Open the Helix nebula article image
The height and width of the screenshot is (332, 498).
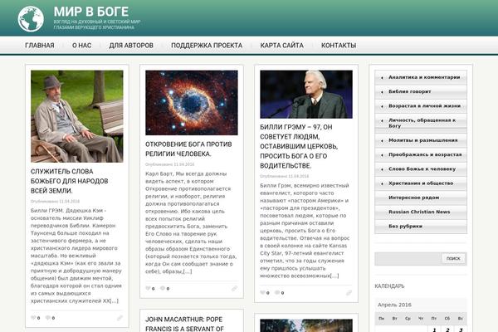point(192,103)
